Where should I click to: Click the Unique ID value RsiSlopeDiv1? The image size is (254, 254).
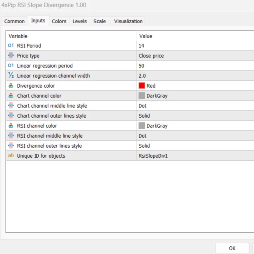[x=153, y=156]
